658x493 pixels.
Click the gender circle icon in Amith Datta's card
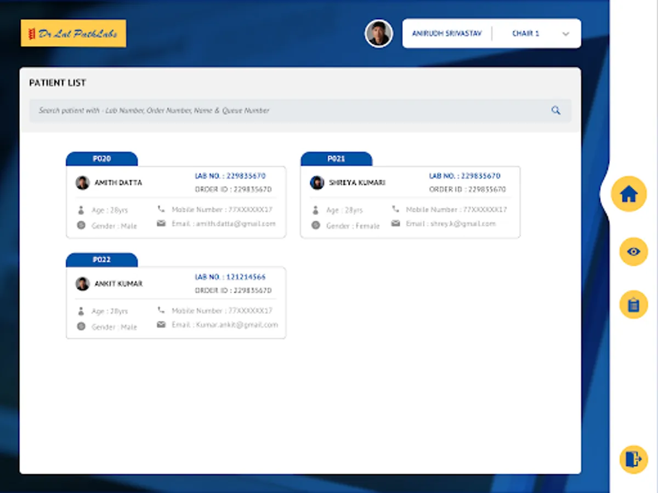81,225
